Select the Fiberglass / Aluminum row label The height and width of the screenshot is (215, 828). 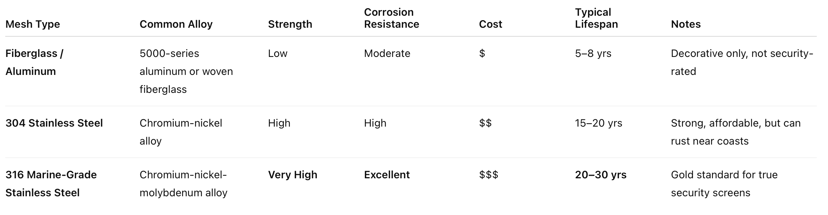[34, 62]
